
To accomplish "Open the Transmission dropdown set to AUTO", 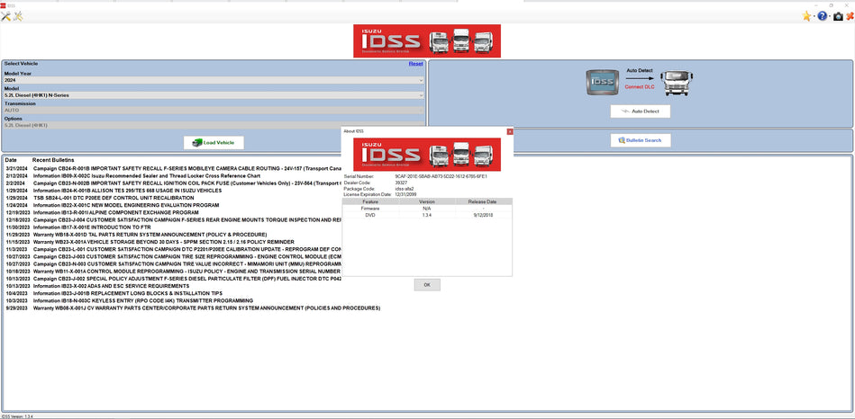I will [213, 110].
